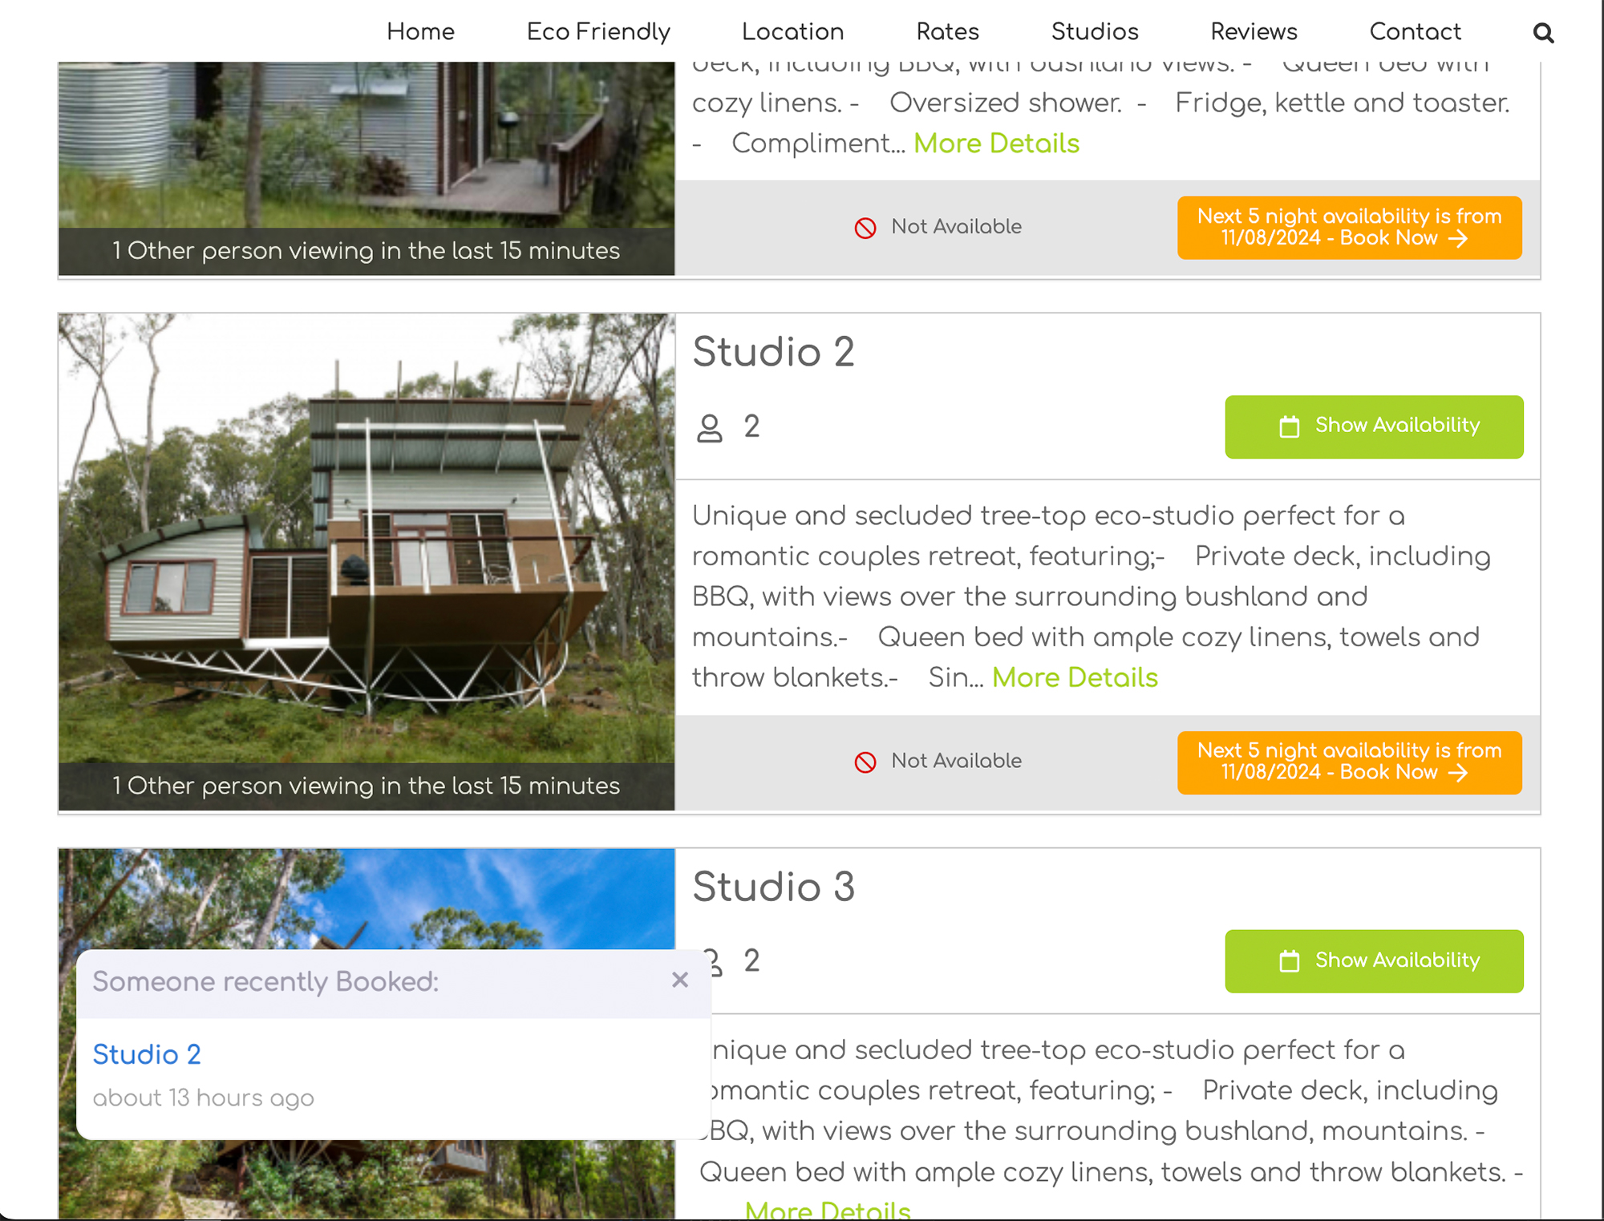Click the Not Available prohibited icon for Studio 2
1604x1221 pixels.
(x=865, y=762)
